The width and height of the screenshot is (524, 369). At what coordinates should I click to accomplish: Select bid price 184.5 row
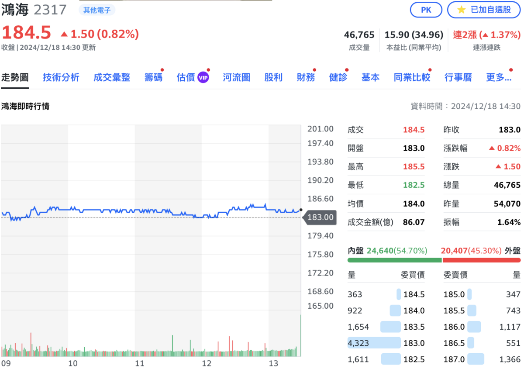coord(386,294)
